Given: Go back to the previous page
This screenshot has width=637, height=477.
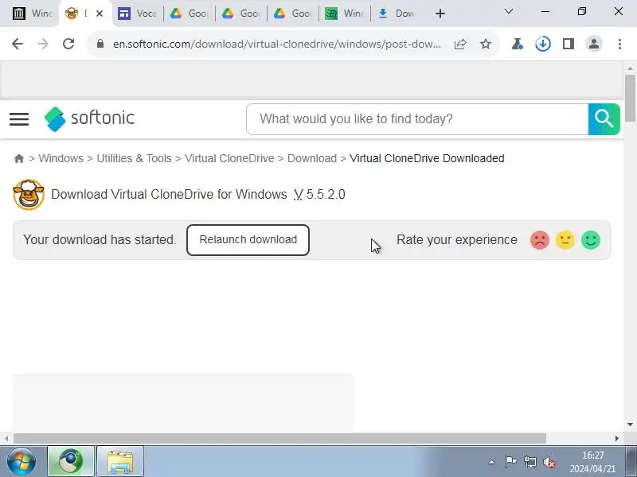Looking at the screenshot, I should [18, 44].
